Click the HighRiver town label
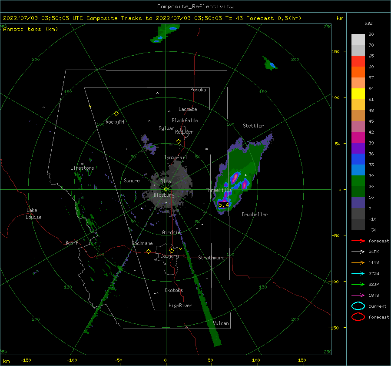The height and width of the screenshot is (366, 391). tap(180, 306)
